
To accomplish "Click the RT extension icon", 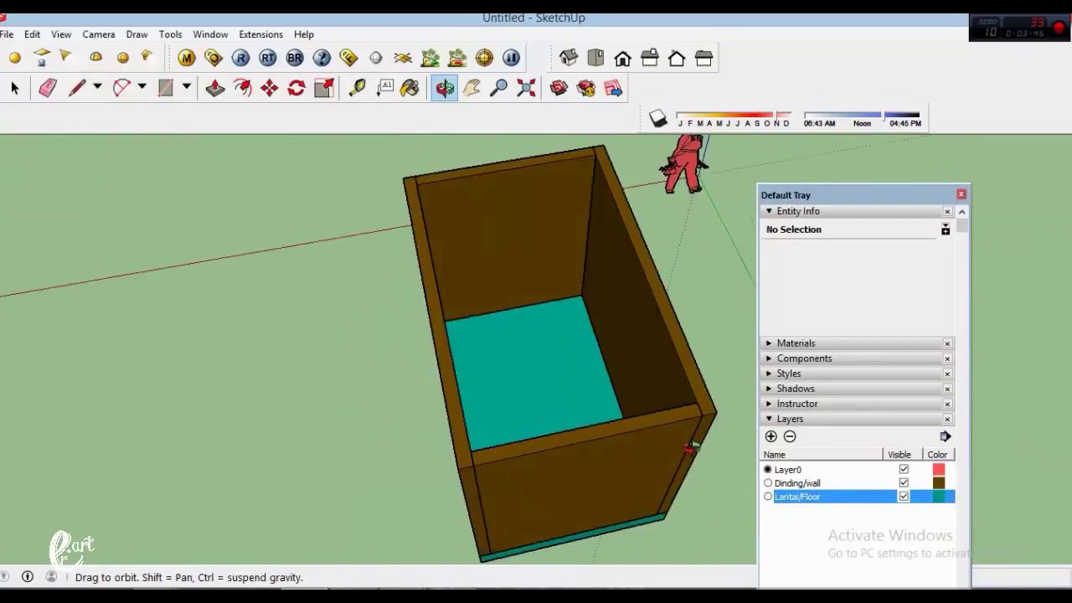I will pos(268,58).
